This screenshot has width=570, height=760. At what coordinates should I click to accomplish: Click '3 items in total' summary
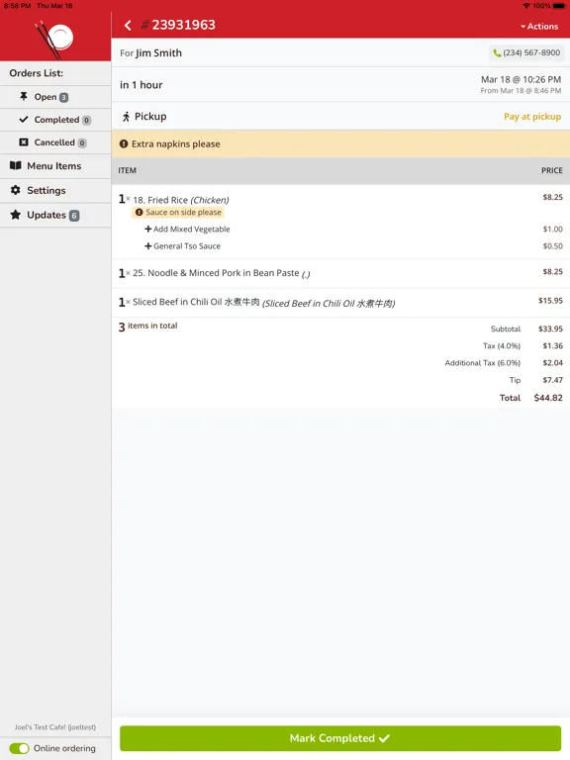(147, 327)
